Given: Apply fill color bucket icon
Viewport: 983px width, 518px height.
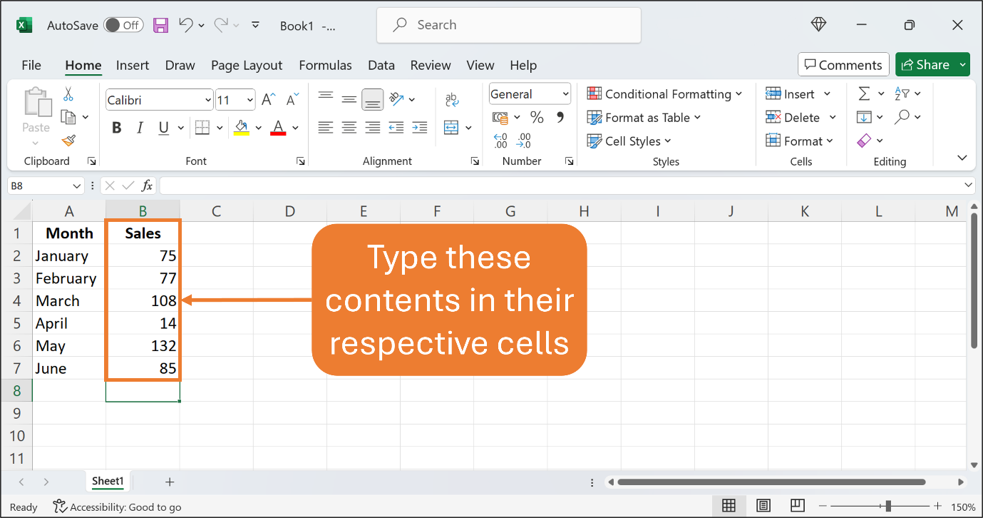Looking at the screenshot, I should pos(242,128).
